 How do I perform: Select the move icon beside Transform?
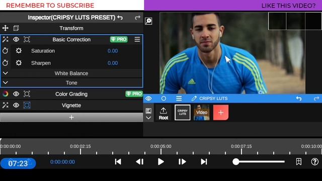coord(6,28)
